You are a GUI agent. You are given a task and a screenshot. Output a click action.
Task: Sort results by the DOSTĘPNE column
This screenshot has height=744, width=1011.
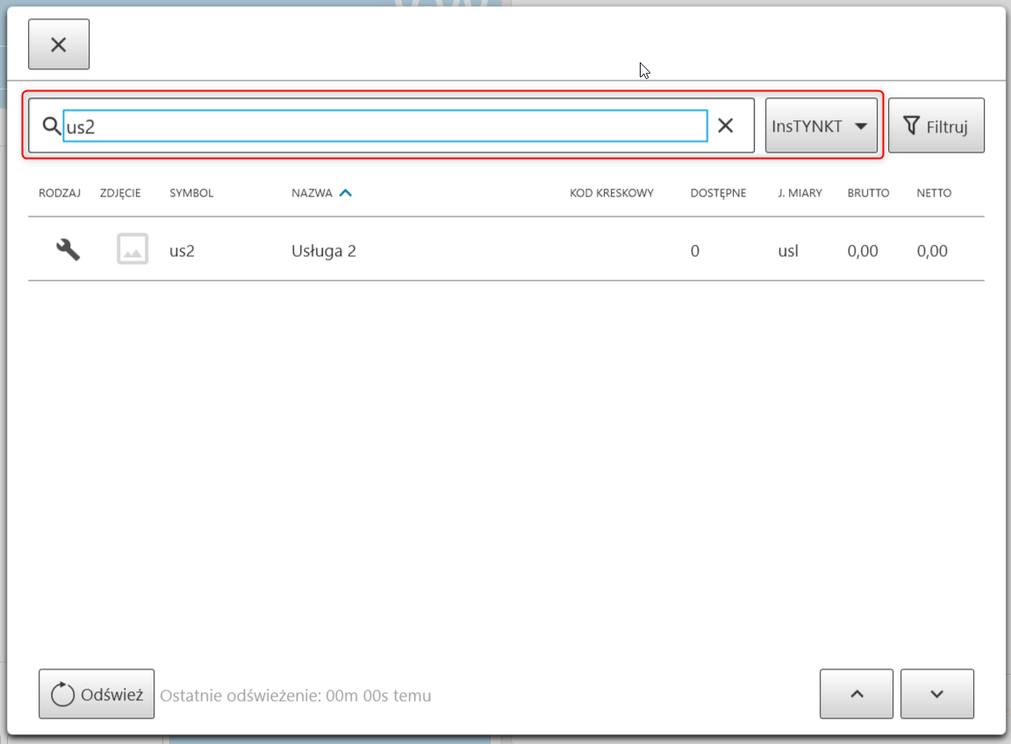point(719,193)
